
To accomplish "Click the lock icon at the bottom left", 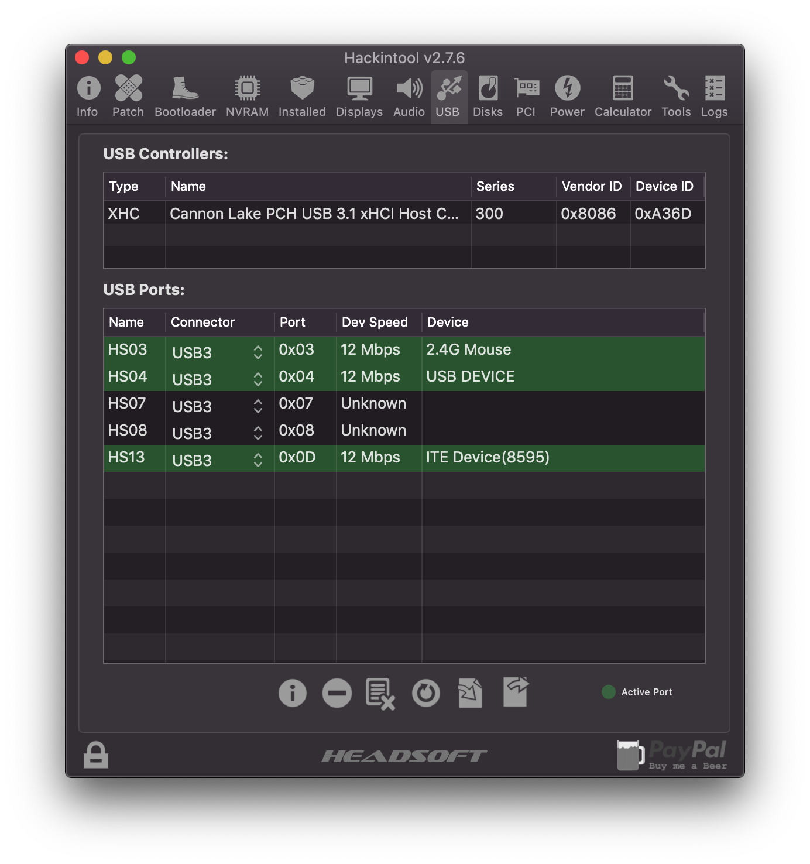I will click(x=96, y=755).
